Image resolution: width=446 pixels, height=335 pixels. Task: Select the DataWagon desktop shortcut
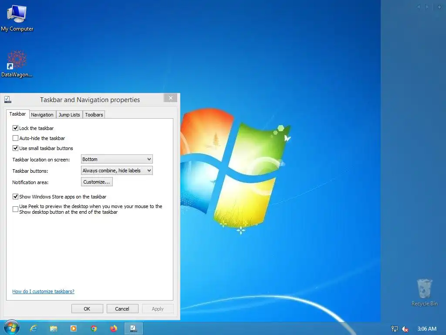pyautogui.click(x=17, y=64)
